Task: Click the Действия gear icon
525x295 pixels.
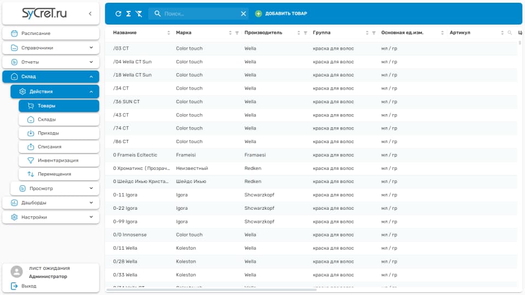Action: pos(22,92)
